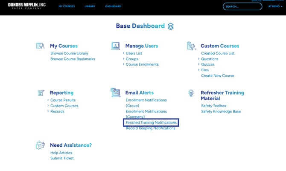Go to My Courses in the navigation bar
Viewport: 286px width, 171px height.
(x=67, y=6)
